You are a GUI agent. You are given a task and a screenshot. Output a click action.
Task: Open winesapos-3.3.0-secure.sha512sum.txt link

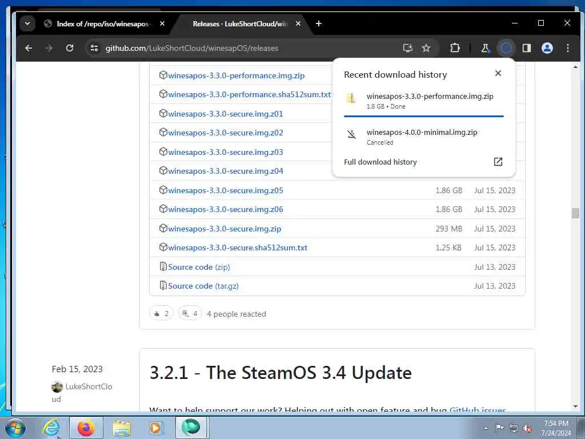click(238, 248)
